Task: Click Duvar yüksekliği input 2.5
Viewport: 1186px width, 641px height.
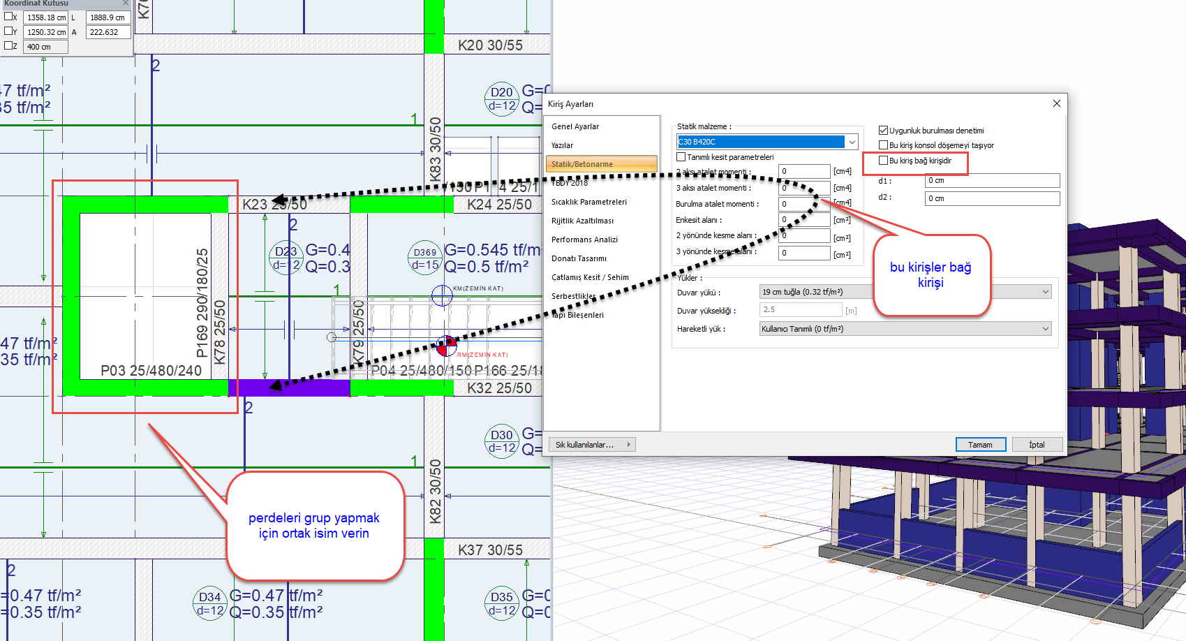Action: [x=801, y=309]
